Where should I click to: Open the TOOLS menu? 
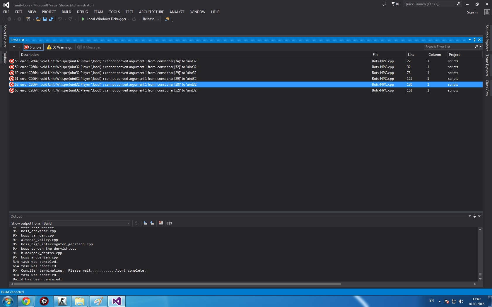(115, 12)
